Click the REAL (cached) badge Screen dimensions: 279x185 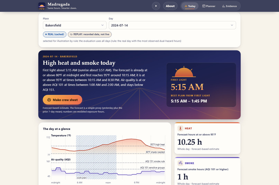pos(55,34)
